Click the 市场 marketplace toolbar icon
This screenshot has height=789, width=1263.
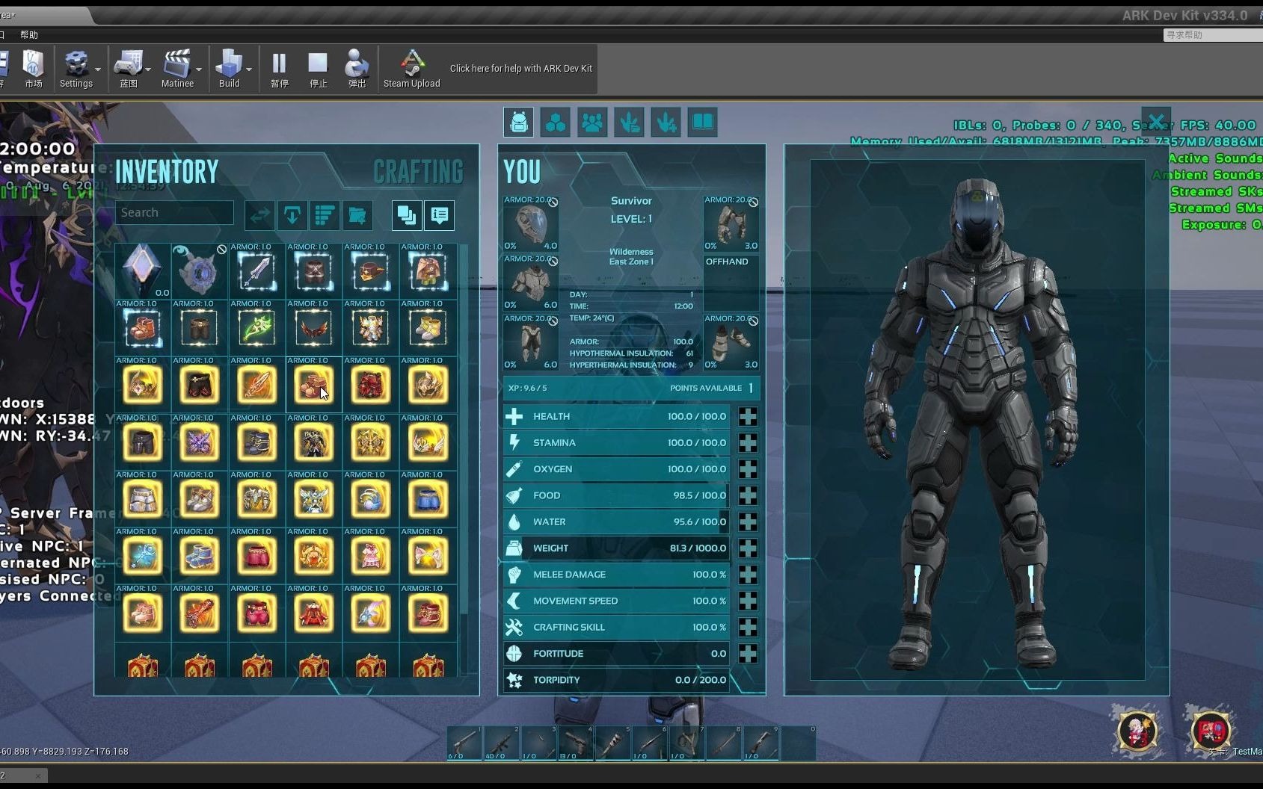[x=34, y=69]
